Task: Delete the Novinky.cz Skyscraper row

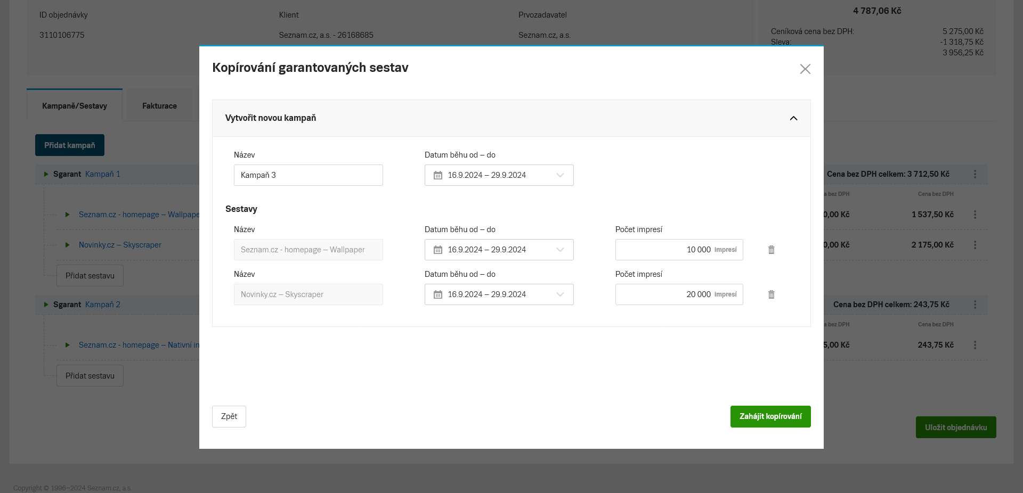Action: coord(771,294)
